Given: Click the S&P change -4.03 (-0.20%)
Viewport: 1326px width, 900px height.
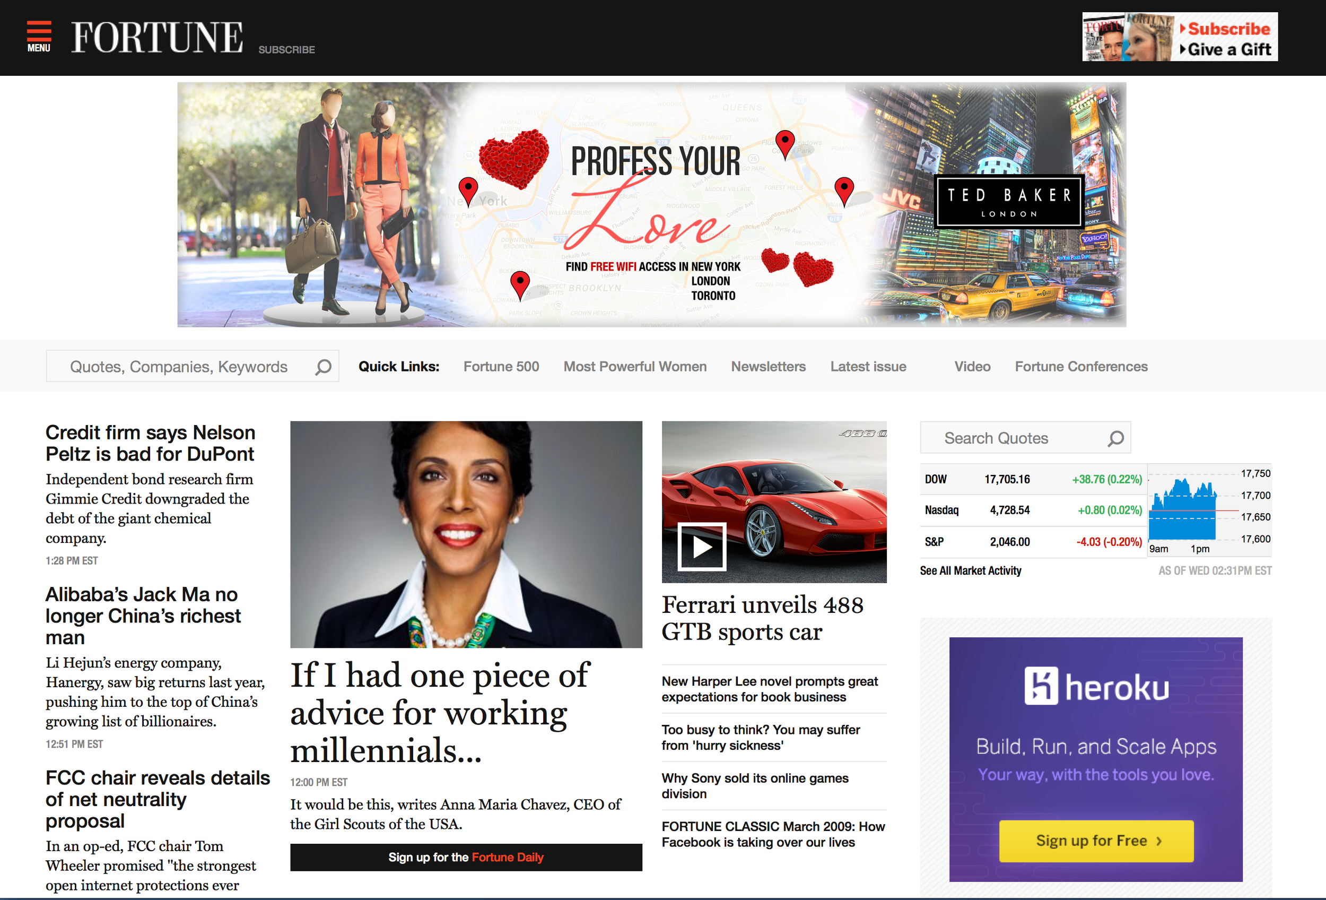Looking at the screenshot, I should 1109,542.
